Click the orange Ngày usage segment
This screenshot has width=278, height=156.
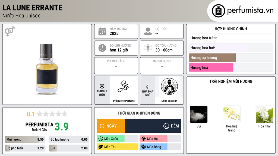111,126
